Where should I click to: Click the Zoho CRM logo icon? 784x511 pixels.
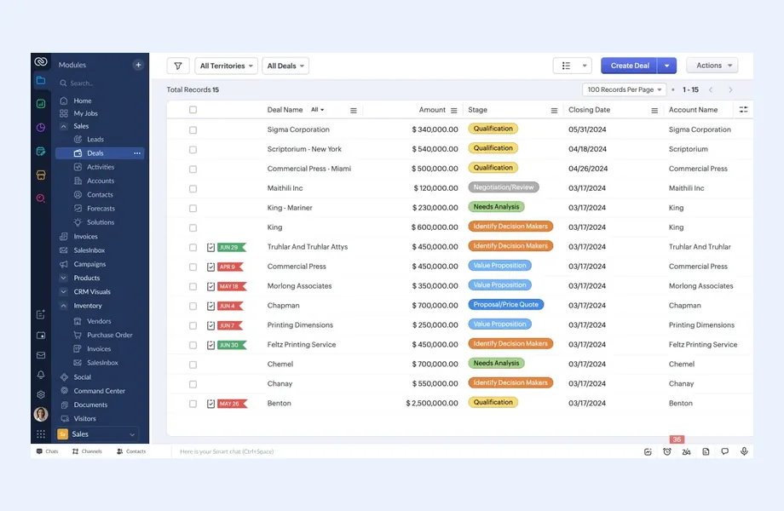tap(41, 61)
